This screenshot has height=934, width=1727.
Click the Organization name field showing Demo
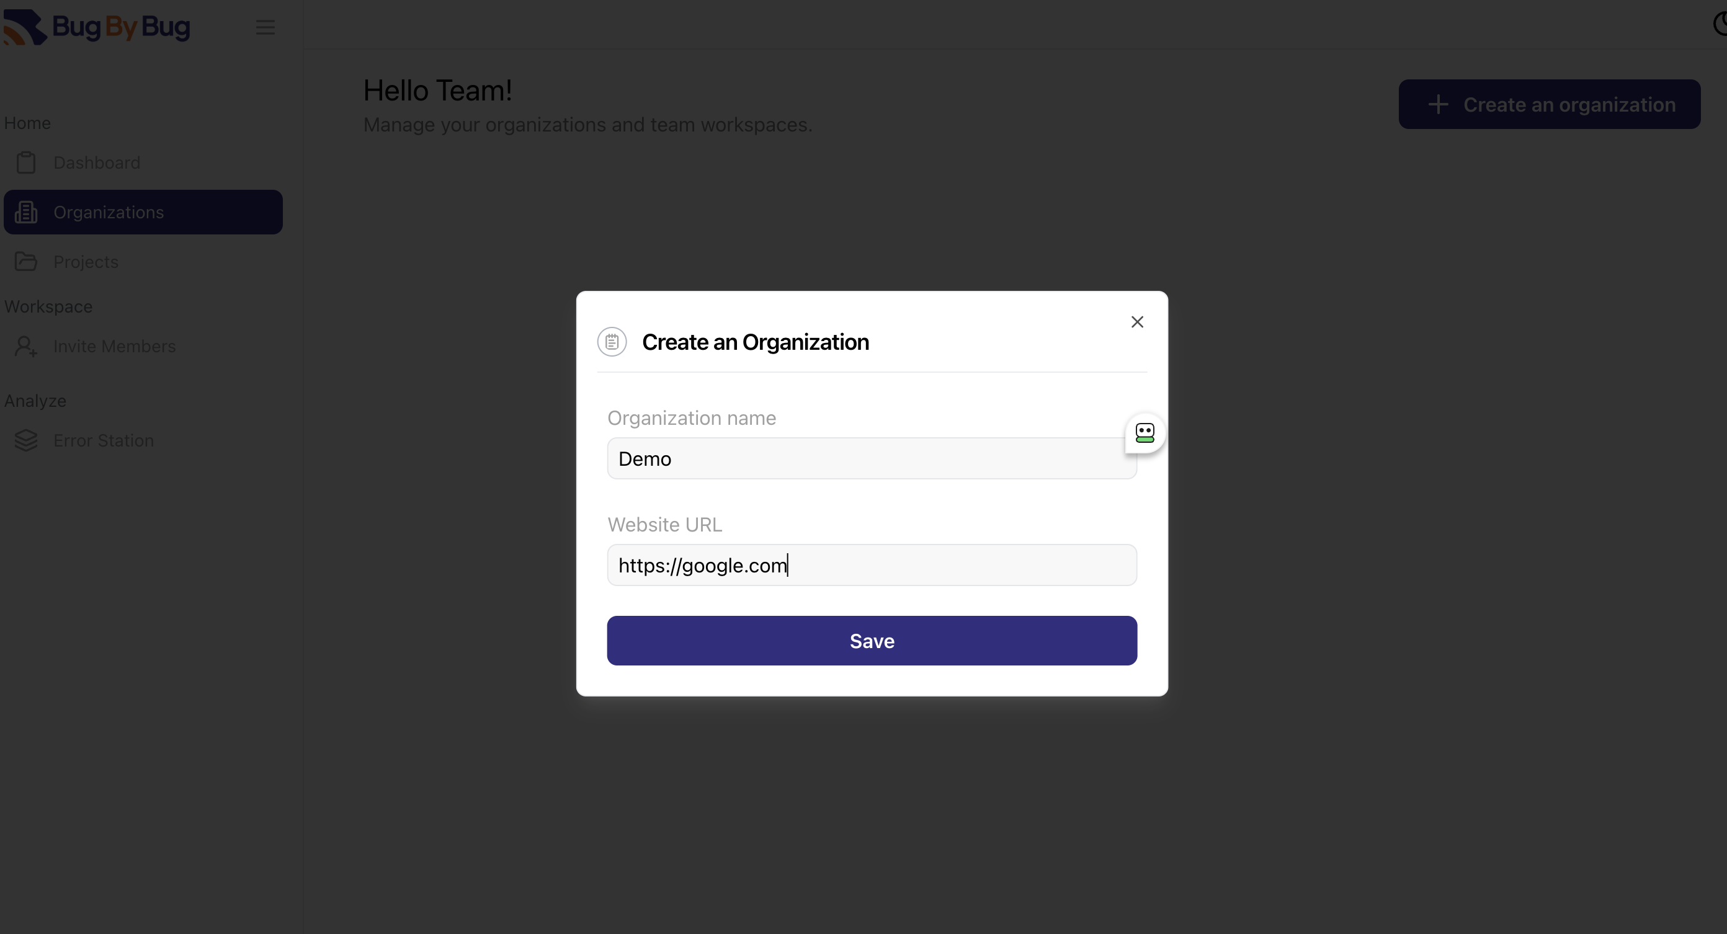(871, 458)
